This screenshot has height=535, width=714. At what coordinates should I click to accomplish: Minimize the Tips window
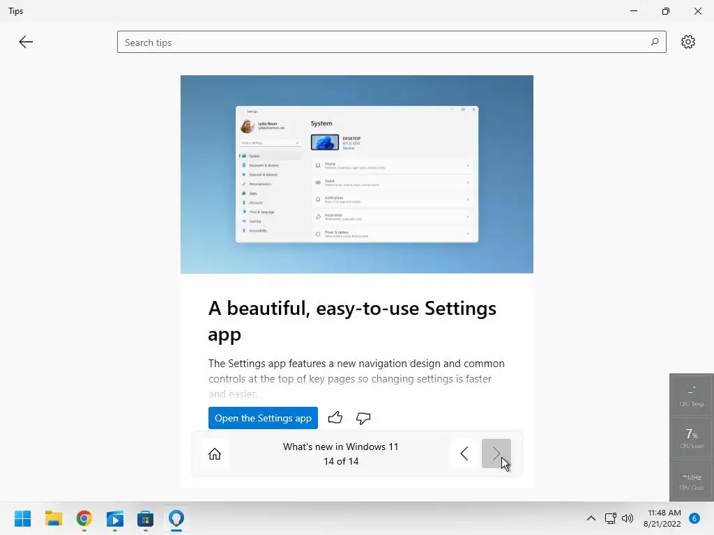coord(634,11)
